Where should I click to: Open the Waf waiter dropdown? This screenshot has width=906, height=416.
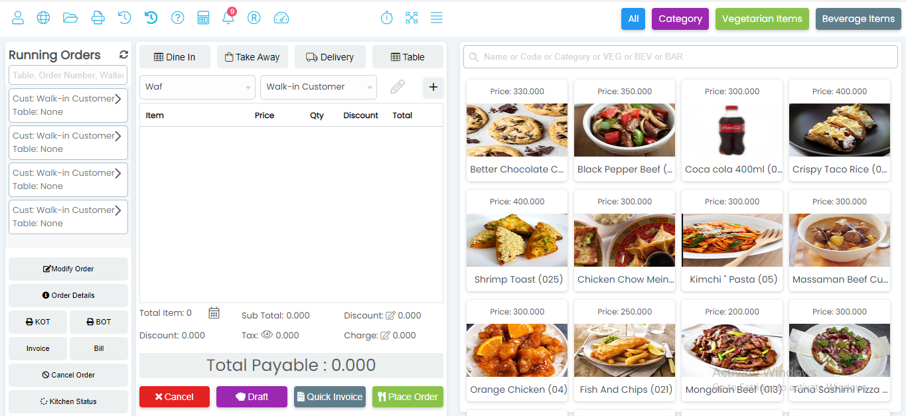pyautogui.click(x=197, y=87)
